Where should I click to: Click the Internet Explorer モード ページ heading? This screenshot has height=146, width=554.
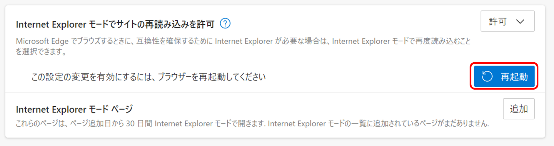click(x=74, y=109)
